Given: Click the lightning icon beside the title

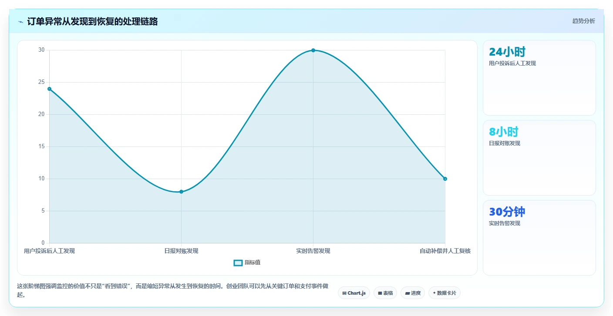Looking at the screenshot, I should (20, 21).
